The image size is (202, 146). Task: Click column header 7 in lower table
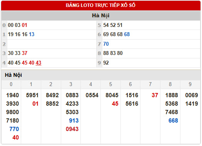tap(150, 84)
